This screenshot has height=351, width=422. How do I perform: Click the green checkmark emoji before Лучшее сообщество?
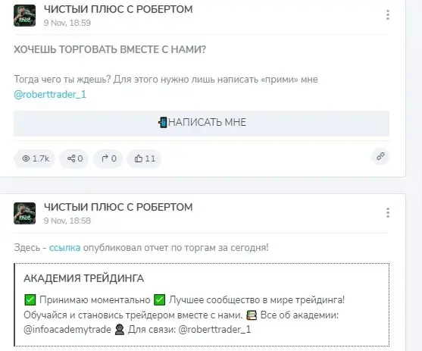click(x=159, y=299)
